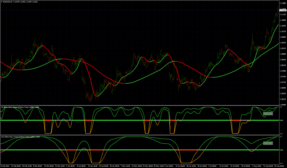Click the 13 Jun 08:00 time axis label
The height and width of the screenshot is (168, 287).
coord(178,166)
